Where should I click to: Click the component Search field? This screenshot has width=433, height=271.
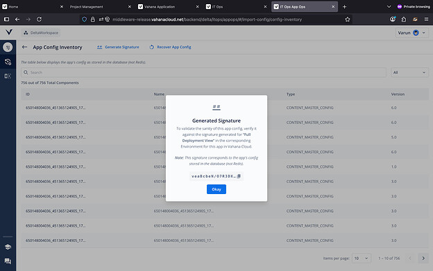click(203, 73)
